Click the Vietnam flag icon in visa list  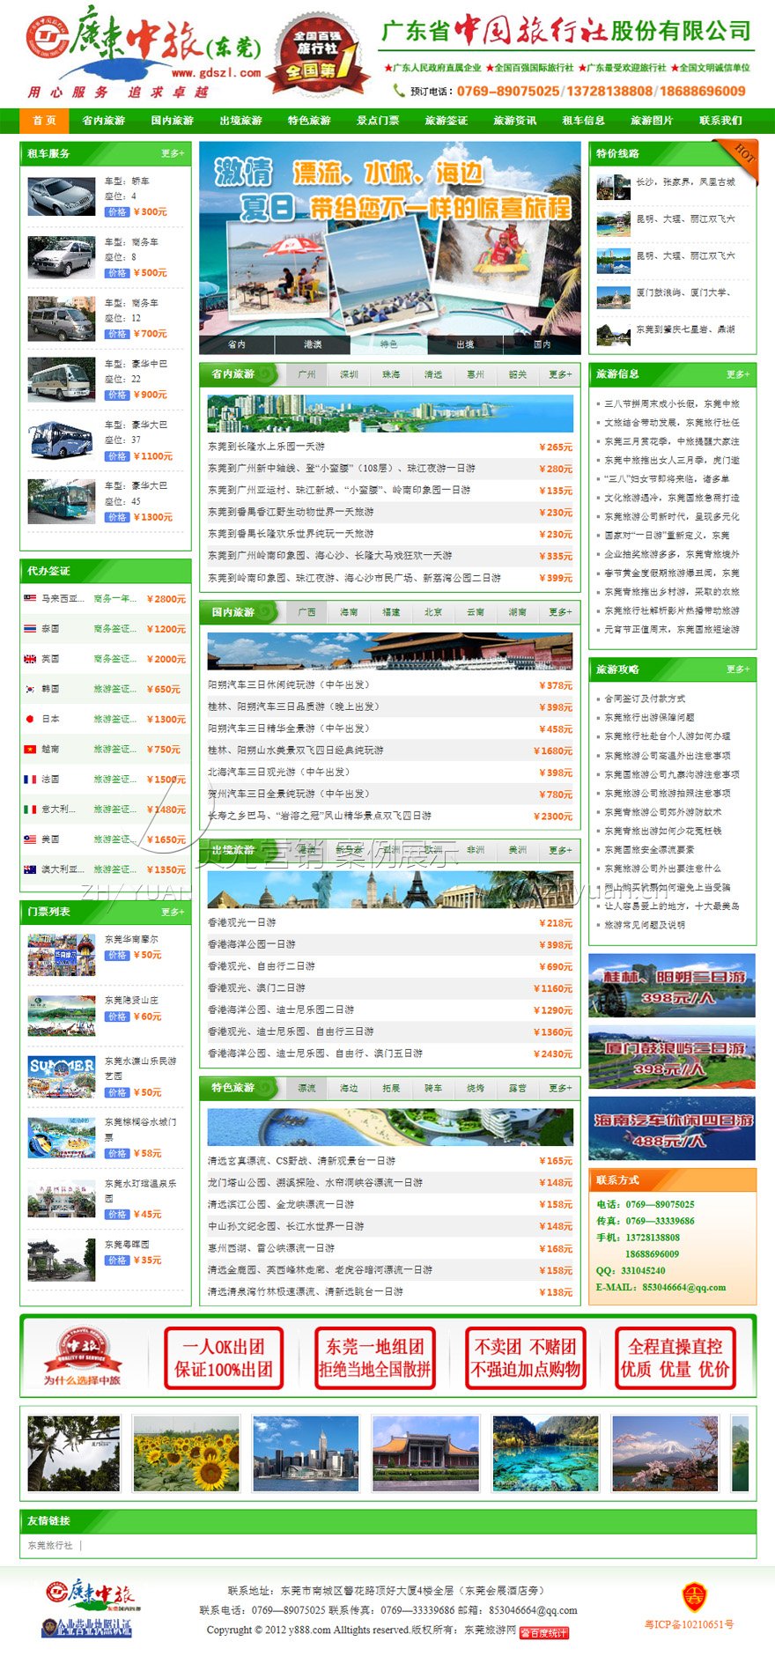click(x=30, y=749)
